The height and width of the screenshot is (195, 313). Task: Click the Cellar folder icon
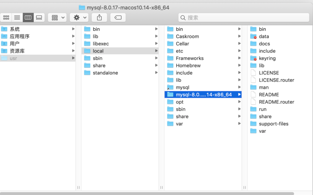(x=170, y=44)
